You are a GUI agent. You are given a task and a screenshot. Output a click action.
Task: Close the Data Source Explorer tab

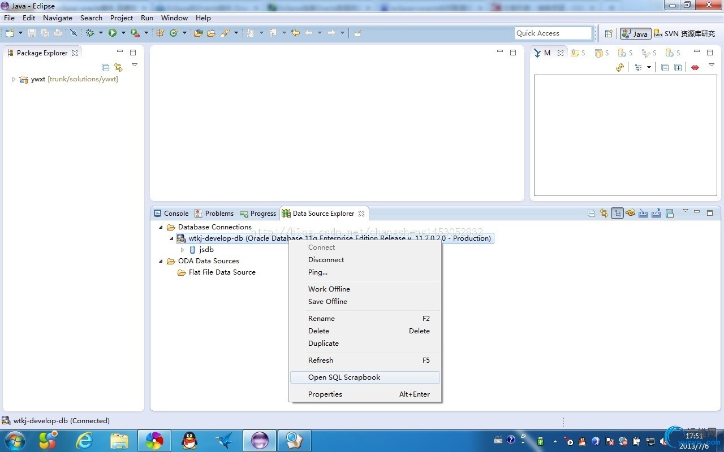[361, 214]
